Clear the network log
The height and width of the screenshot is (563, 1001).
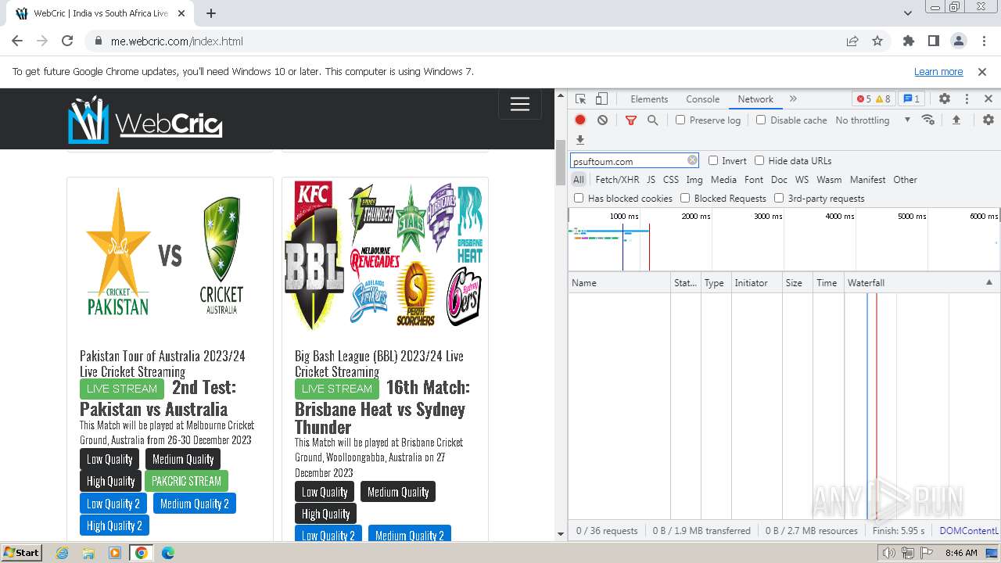[x=602, y=120]
